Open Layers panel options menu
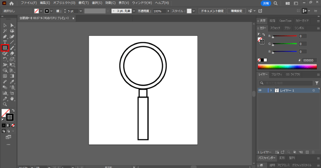 click(x=318, y=75)
